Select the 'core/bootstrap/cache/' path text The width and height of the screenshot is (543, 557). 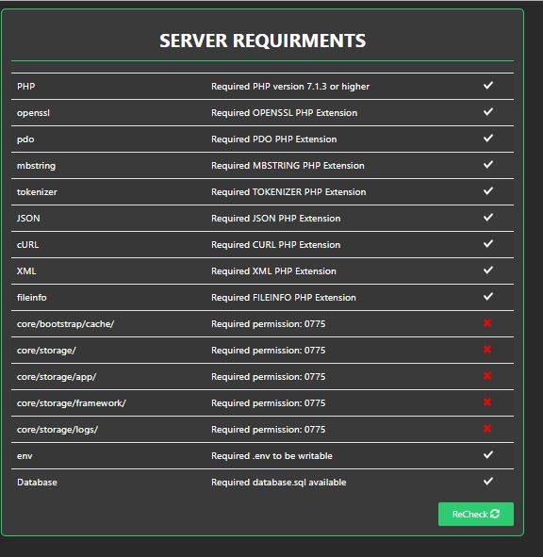[65, 324]
